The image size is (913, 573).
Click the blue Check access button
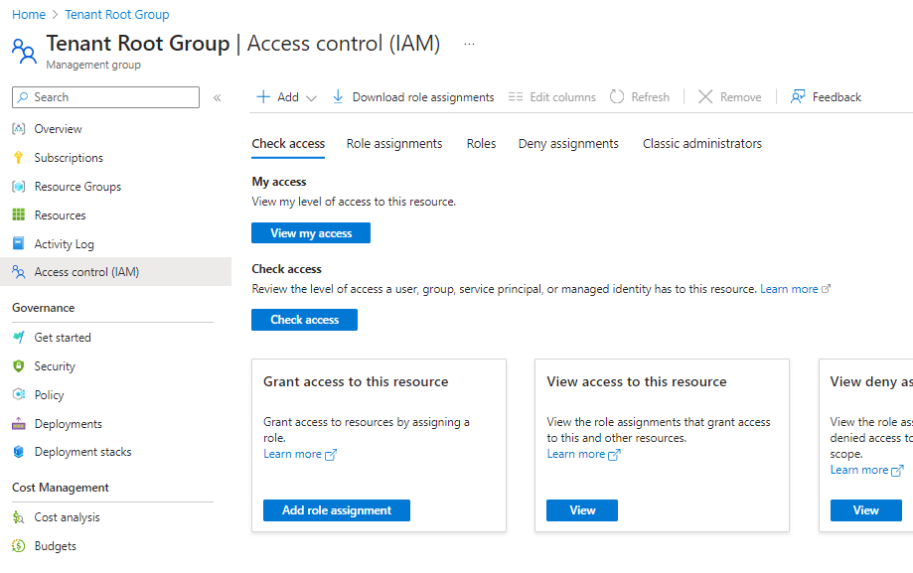[x=305, y=320]
